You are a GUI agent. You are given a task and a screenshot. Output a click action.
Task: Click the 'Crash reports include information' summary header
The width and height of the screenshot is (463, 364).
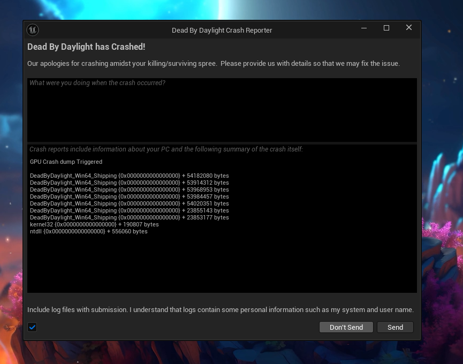pyautogui.click(x=166, y=149)
